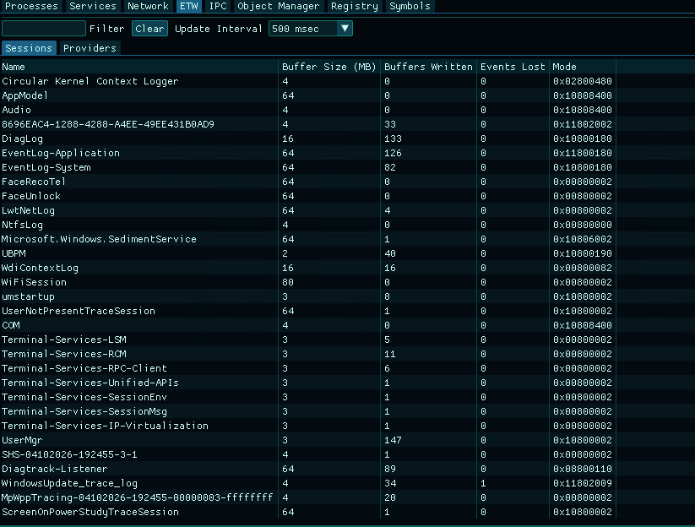This screenshot has width=695, height=527.
Task: Select the Terminal-Services-RPC-Client session
Action: (308, 368)
